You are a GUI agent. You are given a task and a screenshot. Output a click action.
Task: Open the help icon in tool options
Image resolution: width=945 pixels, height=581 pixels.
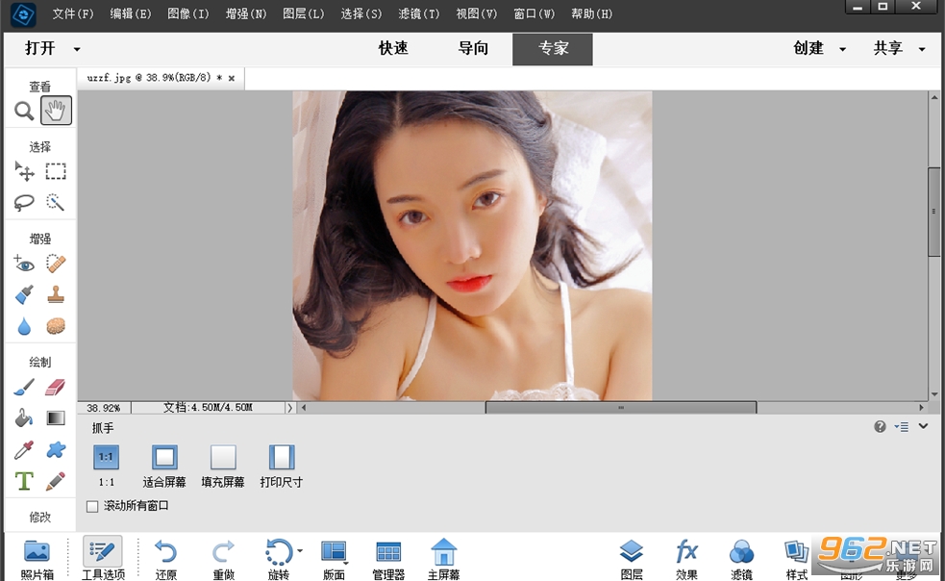point(880,426)
